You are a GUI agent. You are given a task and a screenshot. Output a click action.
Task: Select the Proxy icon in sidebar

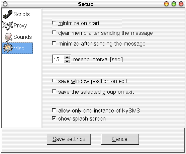tap(8, 25)
